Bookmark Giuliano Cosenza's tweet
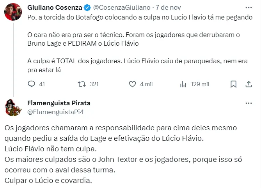Viewport: 261px width, 188px height. [x=233, y=84]
